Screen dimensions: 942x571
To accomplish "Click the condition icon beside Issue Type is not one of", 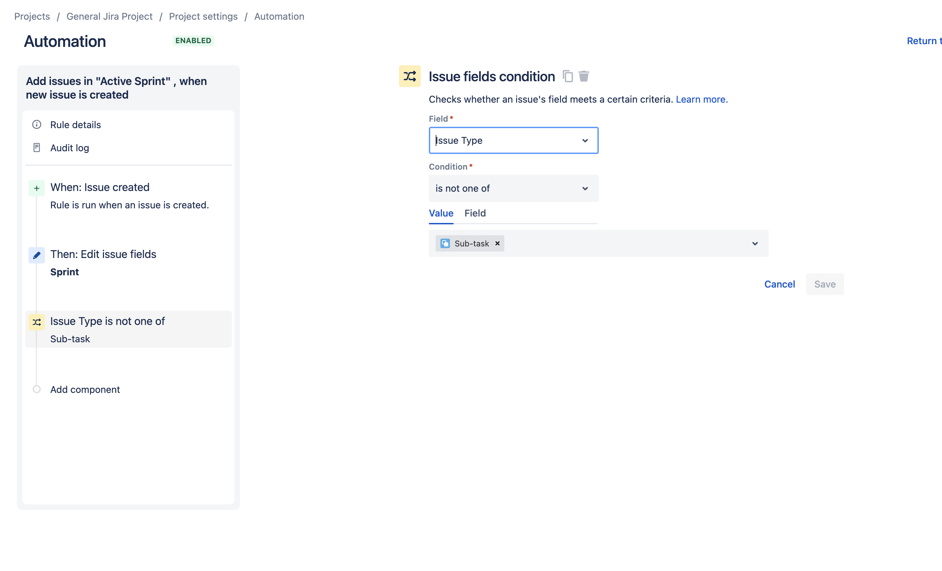I will [x=36, y=322].
